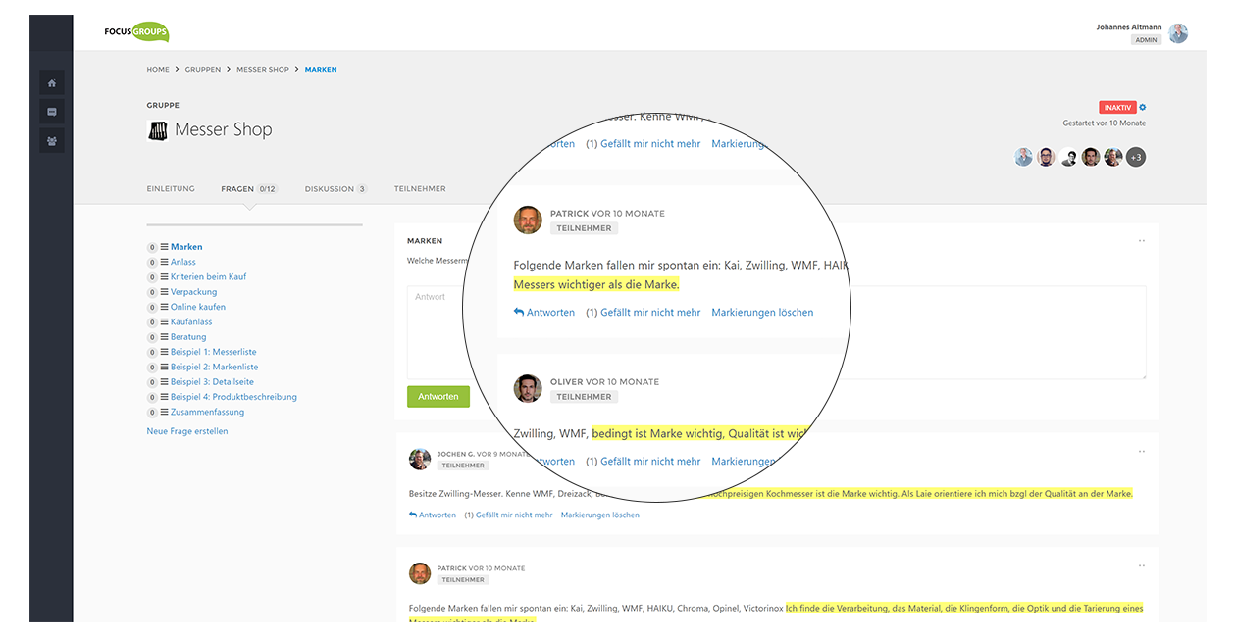Switch to the Diskussion tab
The height and width of the screenshot is (638, 1236).
click(335, 188)
